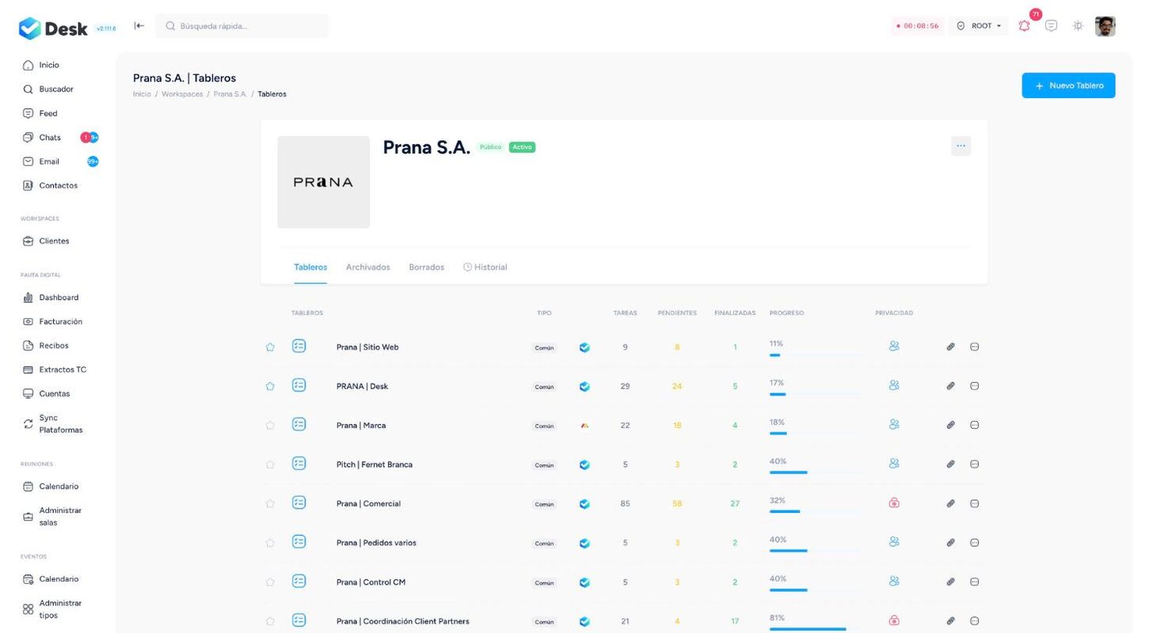The width and height of the screenshot is (1156, 633).
Task: Click Prana S.A. breadcrumb link
Action: 230,94
